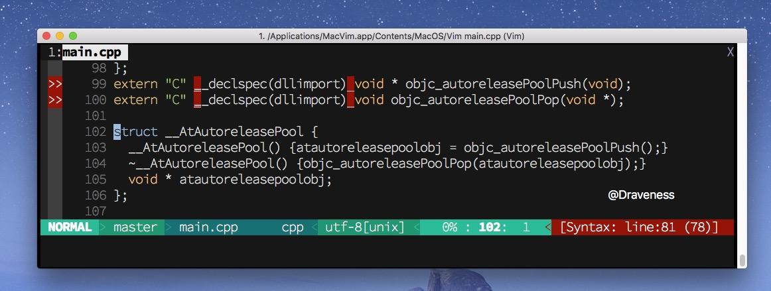Close the tab with the X icon

pyautogui.click(x=730, y=52)
